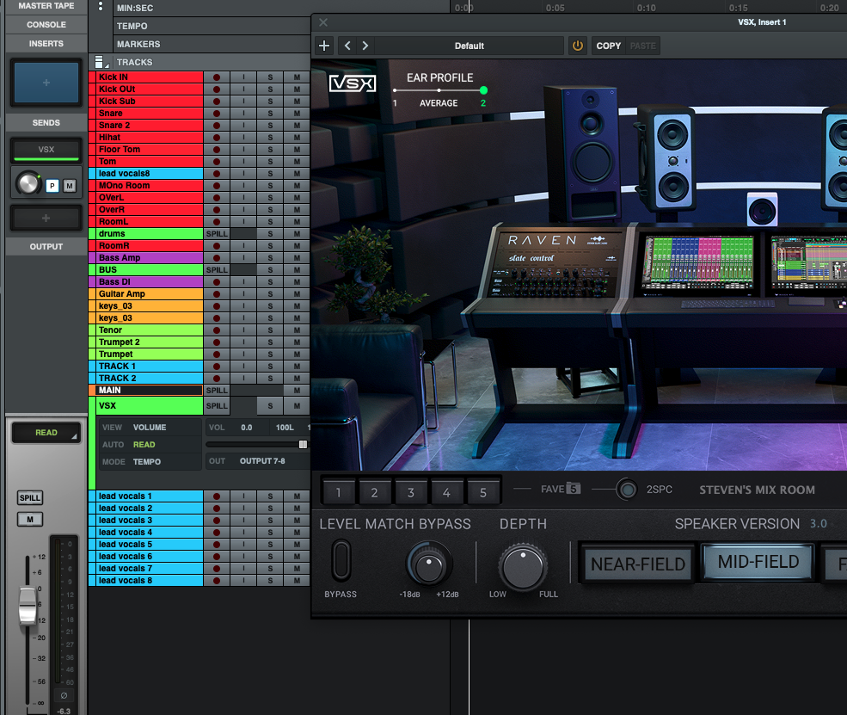
Task: Click the track list options icon beside TRACKS
Action: click(x=100, y=62)
